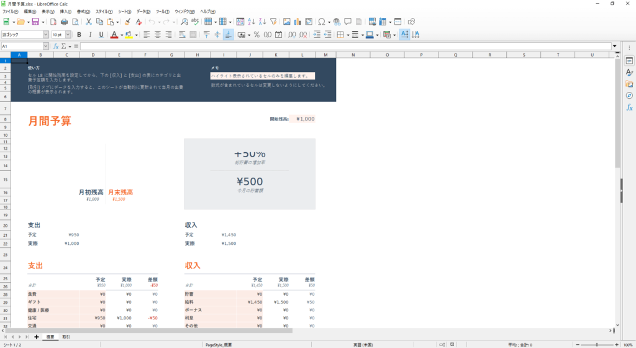Toggle Italic formatting
The image size is (636, 348).
pos(90,35)
